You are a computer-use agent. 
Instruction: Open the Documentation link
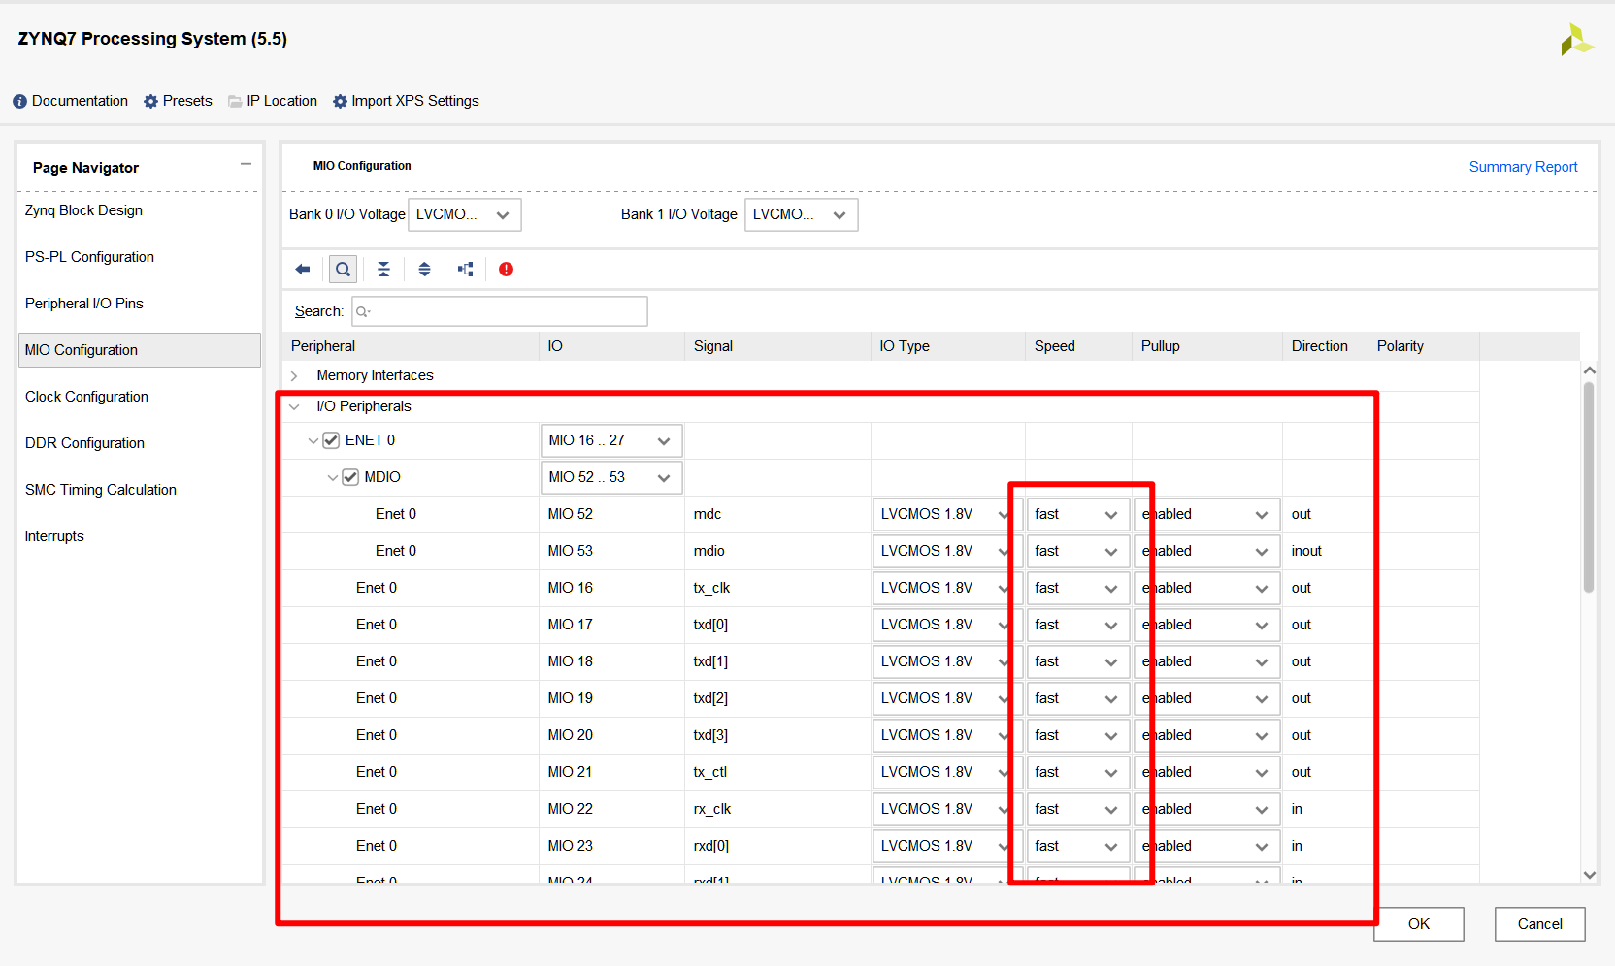(x=80, y=101)
